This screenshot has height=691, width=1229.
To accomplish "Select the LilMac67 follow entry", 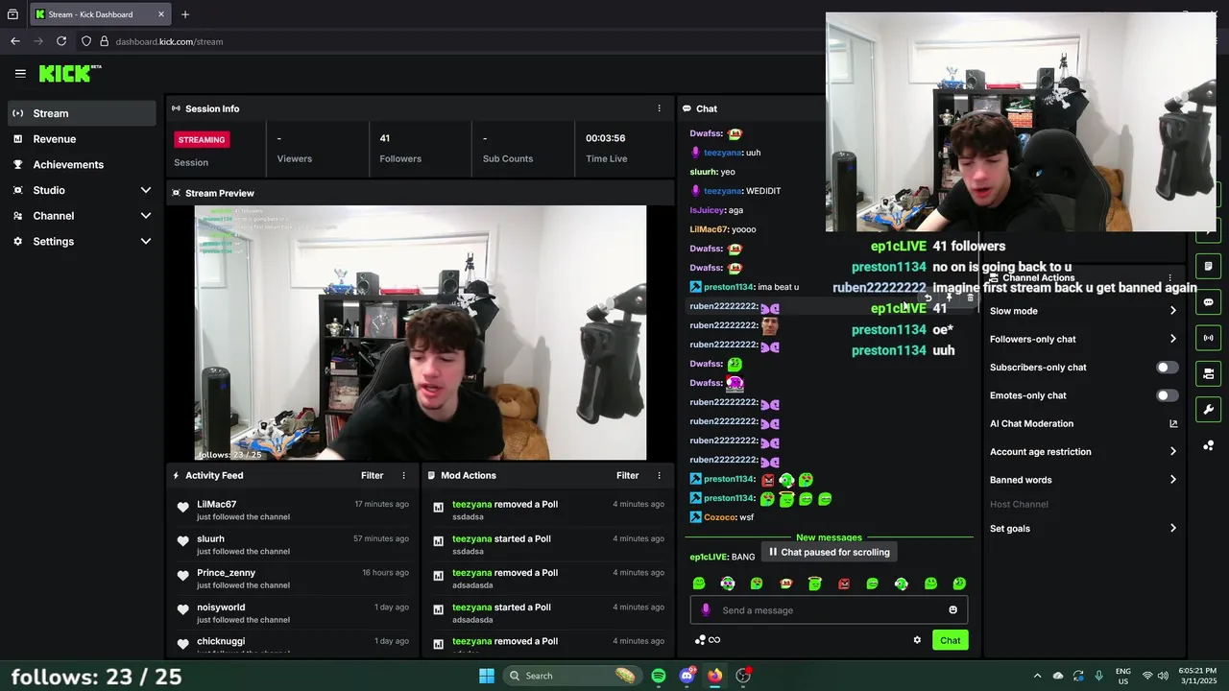I will [293, 510].
